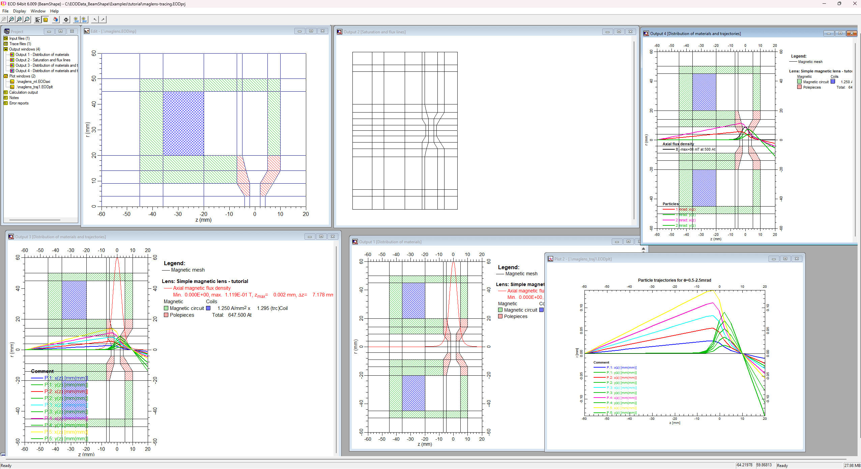Open the Error reports item
861x469 pixels.
click(19, 103)
